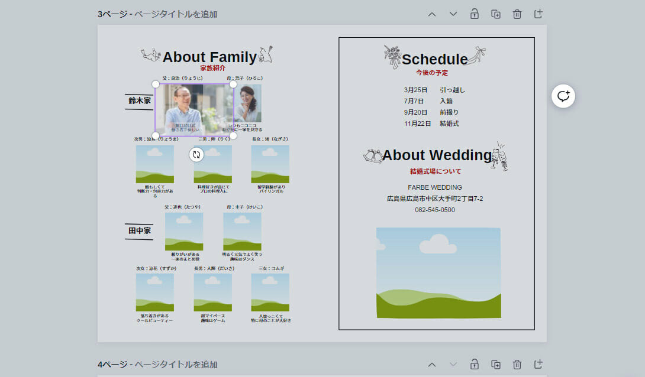The width and height of the screenshot is (645, 377).
Task: Select the large landscape placeholder under About Wedding
Action: [438, 272]
